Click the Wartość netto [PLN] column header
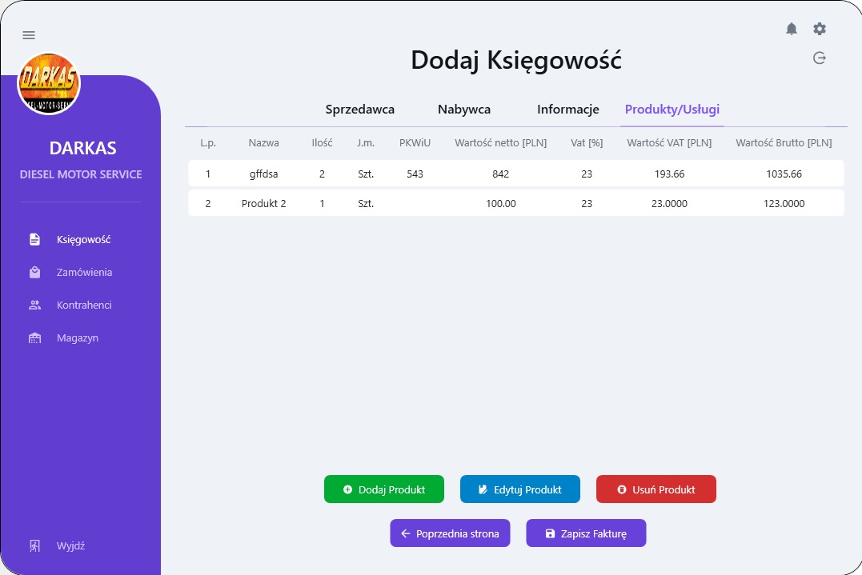This screenshot has height=575, width=862. [x=501, y=143]
